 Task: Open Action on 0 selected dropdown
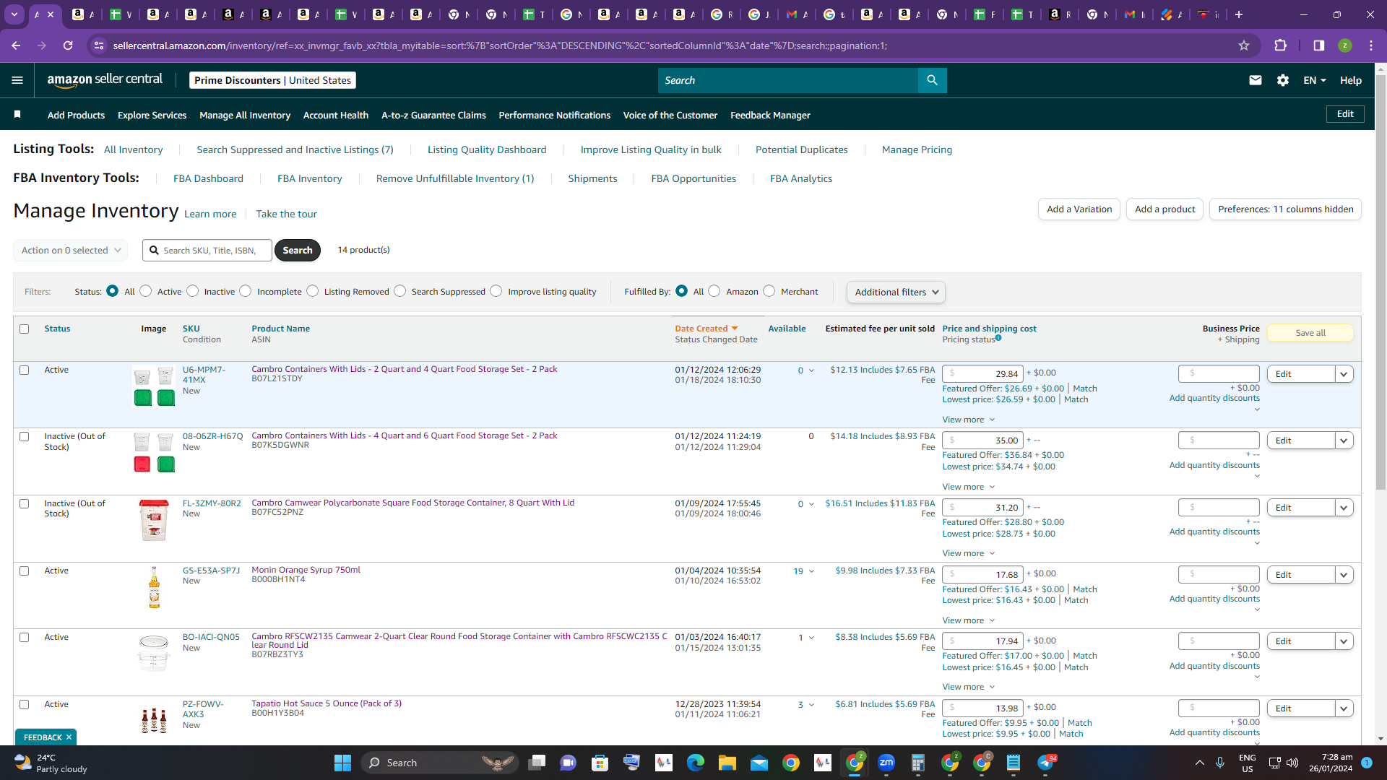click(70, 250)
